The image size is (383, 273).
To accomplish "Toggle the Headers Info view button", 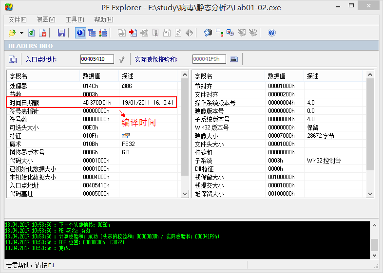I will pyautogui.click(x=80, y=33).
